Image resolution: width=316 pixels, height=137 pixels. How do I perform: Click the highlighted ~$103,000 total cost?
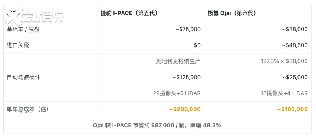tap(292, 109)
